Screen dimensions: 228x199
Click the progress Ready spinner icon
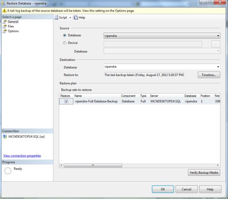[x=8, y=171]
